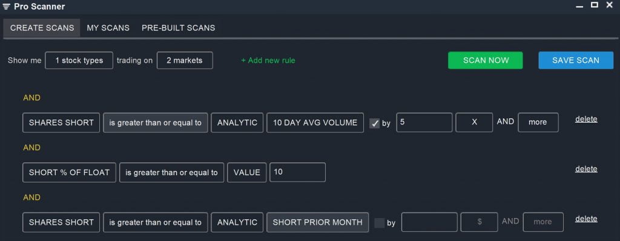Click the blue SAVE SCAN button
This screenshot has height=241, width=620.
[576, 60]
